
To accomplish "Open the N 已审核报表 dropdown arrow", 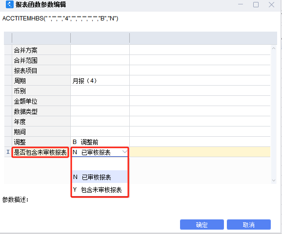I will pyautogui.click(x=124, y=152).
